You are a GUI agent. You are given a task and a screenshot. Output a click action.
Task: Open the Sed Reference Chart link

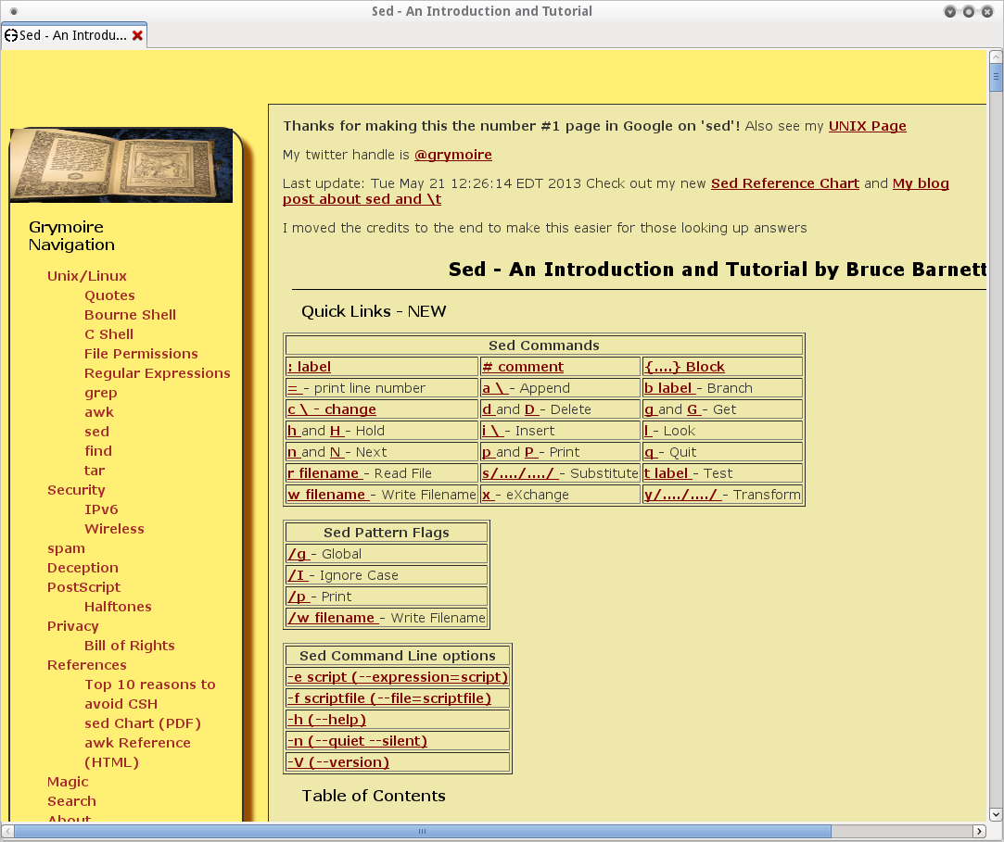click(x=784, y=183)
